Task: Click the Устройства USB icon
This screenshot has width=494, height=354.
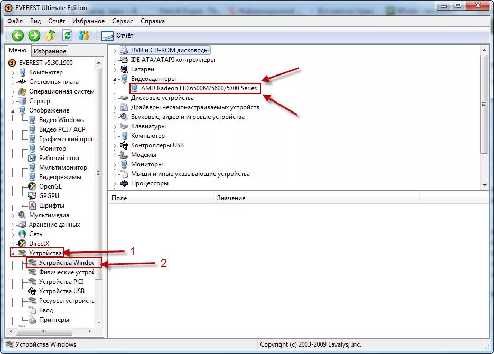Action: 32,291
